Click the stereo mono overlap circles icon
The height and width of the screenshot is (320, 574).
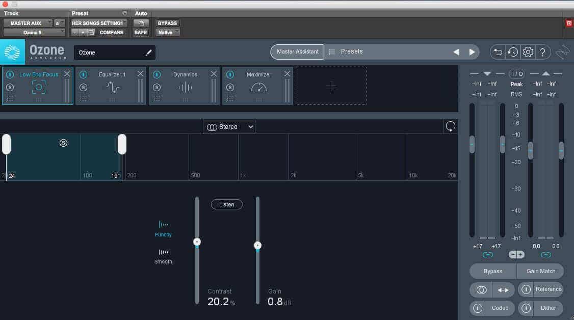pyautogui.click(x=481, y=290)
